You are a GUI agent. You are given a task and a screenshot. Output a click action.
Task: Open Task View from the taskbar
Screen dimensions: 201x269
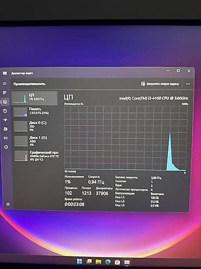(89, 261)
